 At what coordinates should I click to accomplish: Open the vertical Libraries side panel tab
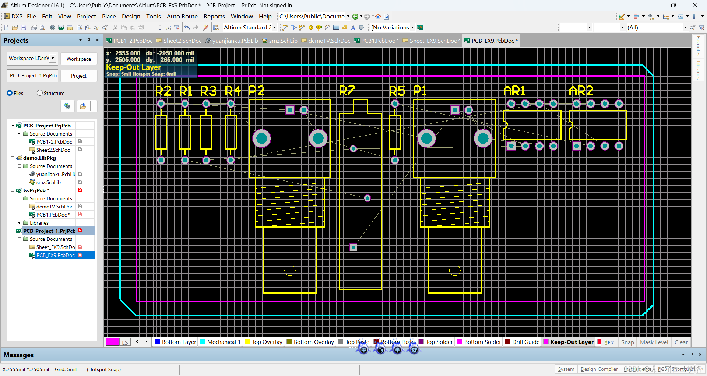coord(698,70)
